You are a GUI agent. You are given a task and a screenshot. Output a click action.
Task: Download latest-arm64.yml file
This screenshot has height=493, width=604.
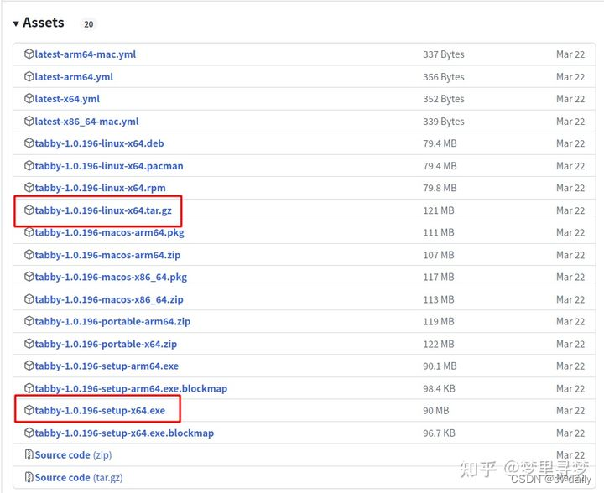tap(74, 76)
